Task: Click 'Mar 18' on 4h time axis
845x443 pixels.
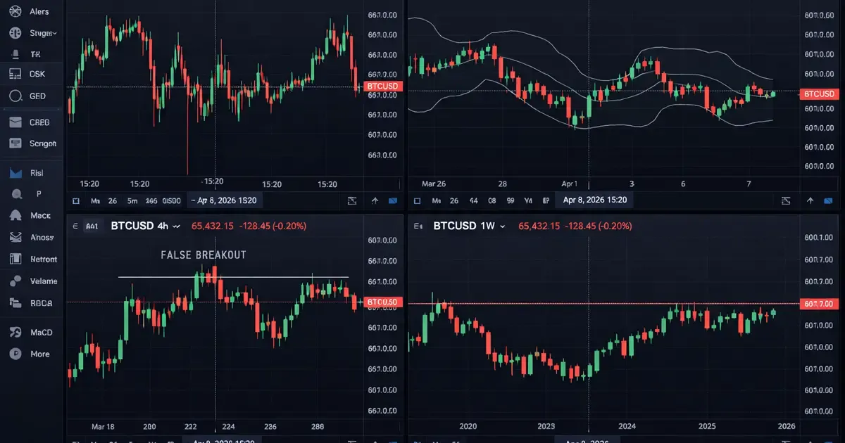Action: coord(104,426)
